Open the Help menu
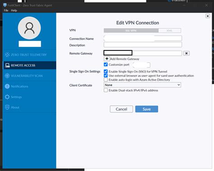The height and width of the screenshot is (171, 214). point(14,10)
